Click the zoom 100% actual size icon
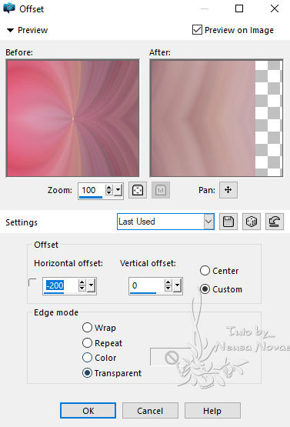The height and width of the screenshot is (427, 290). pos(161,190)
